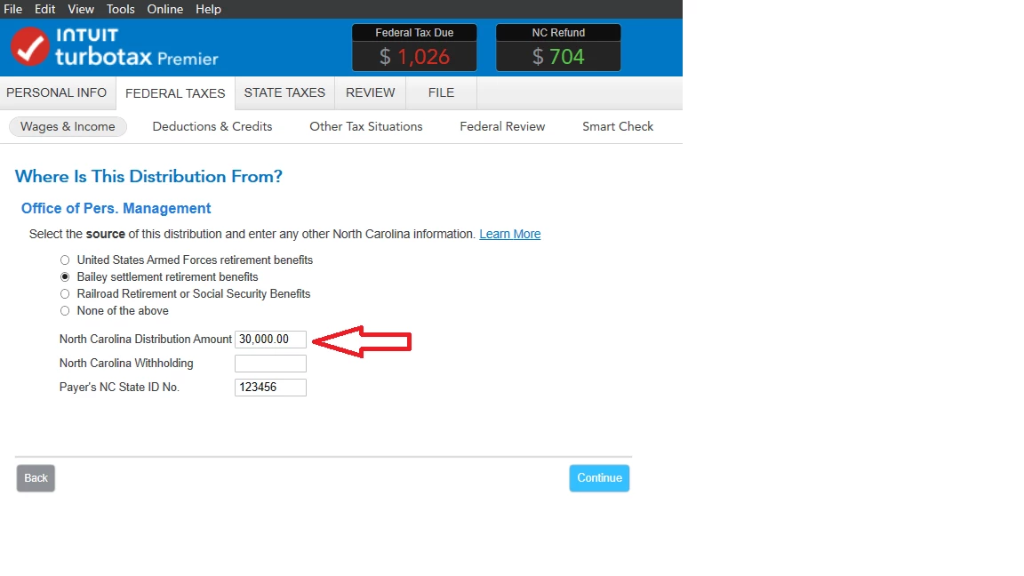Switch to the FEDERAL TAXES tab
This screenshot has width=1024, height=576.
(x=175, y=93)
